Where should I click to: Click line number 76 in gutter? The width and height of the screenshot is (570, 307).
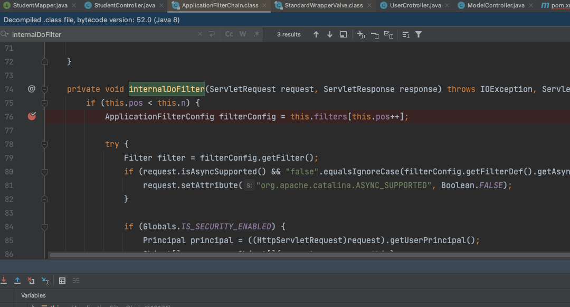coord(9,117)
